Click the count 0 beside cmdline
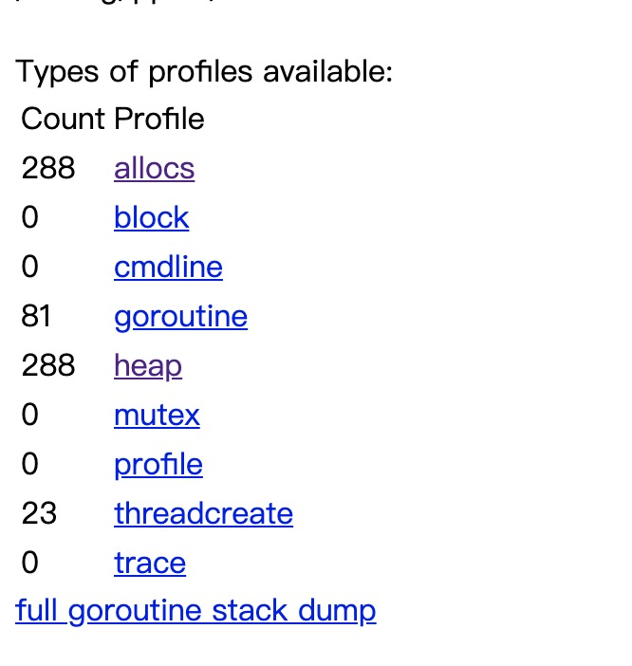 click(29, 267)
